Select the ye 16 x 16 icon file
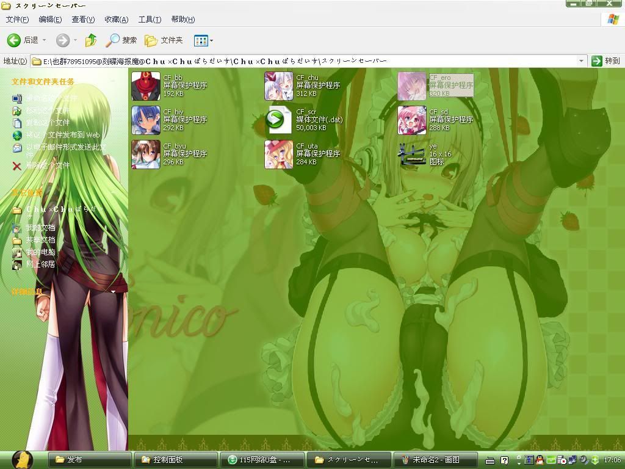The image size is (625, 469). click(425, 155)
